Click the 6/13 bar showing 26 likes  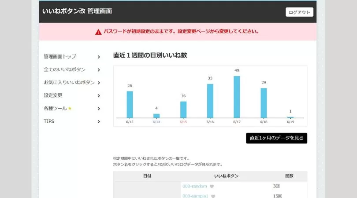(130, 104)
